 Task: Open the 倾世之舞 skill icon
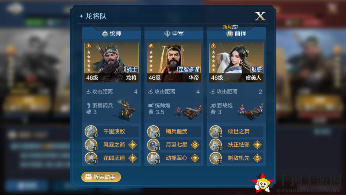(216, 131)
